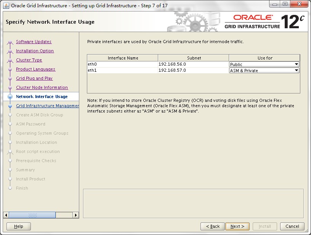The height and width of the screenshot is (235, 311).
Task: Go to the Installation Option step
Action: click(x=35, y=51)
